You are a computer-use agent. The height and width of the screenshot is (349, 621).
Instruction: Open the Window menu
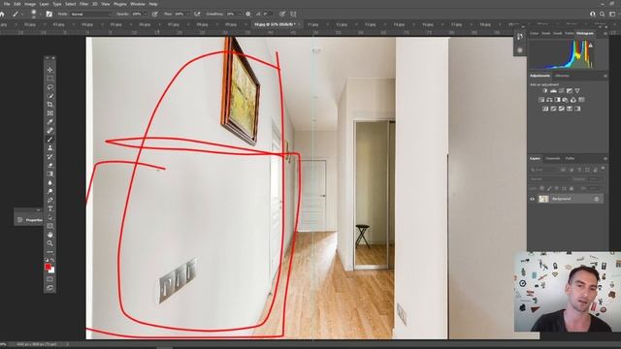pyautogui.click(x=138, y=4)
